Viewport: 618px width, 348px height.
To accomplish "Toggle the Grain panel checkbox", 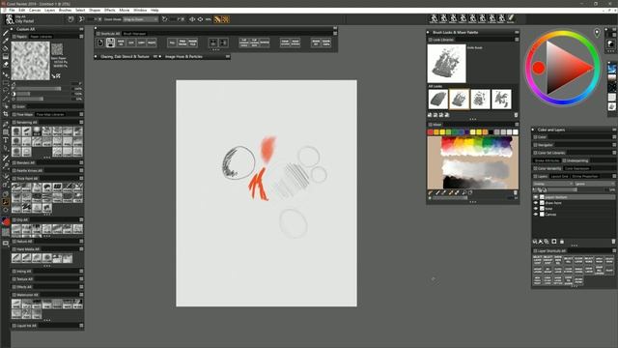I will [14, 106].
